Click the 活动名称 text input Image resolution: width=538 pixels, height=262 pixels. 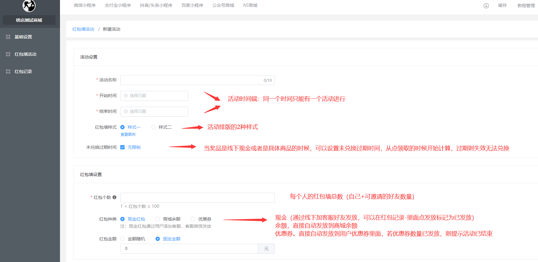[190, 80]
